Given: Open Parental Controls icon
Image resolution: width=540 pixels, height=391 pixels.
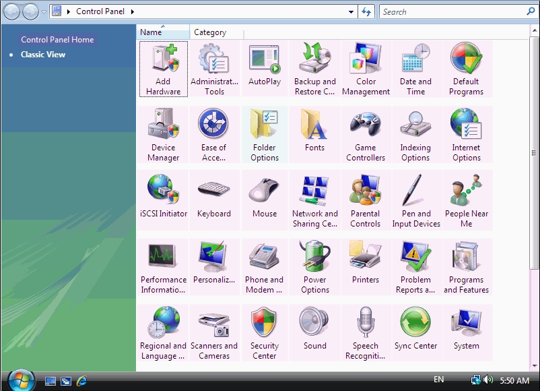Looking at the screenshot, I should pos(366,200).
